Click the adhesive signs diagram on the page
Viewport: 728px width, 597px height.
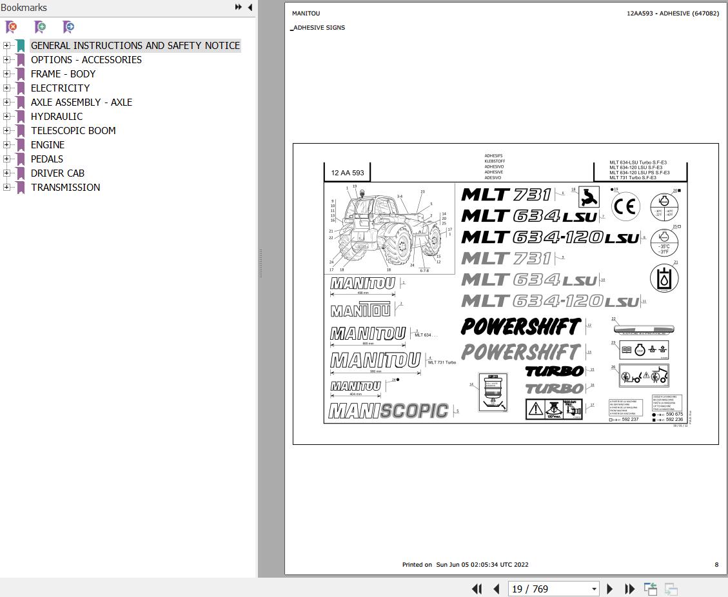506,294
